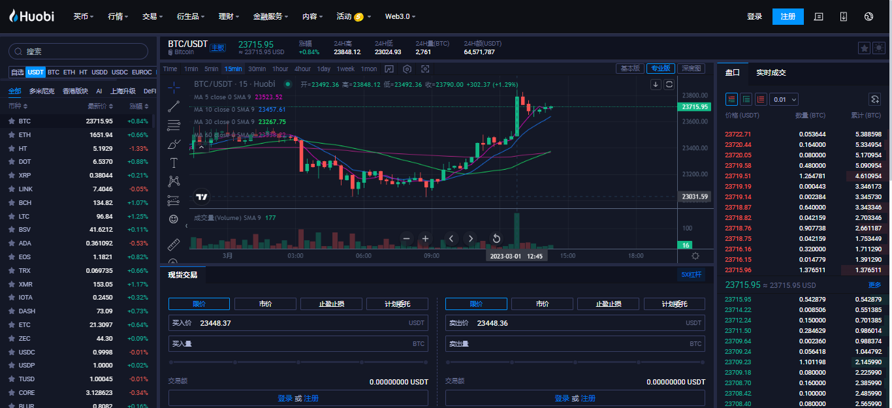Sort list by 最新价 column header
Screen dimensions: 892x408
coord(101,106)
